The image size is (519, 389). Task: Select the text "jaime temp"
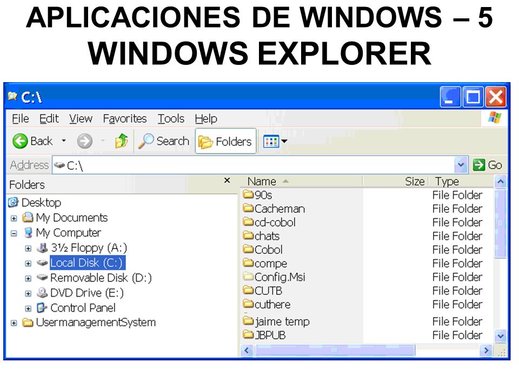pyautogui.click(x=282, y=321)
